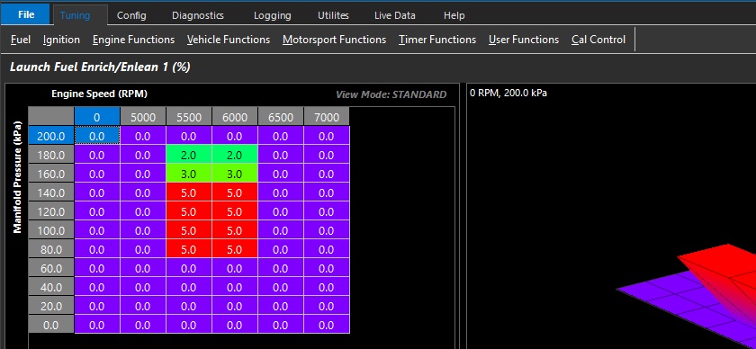
Task: Select the 60.0 kPa row header
Action: [x=51, y=269]
